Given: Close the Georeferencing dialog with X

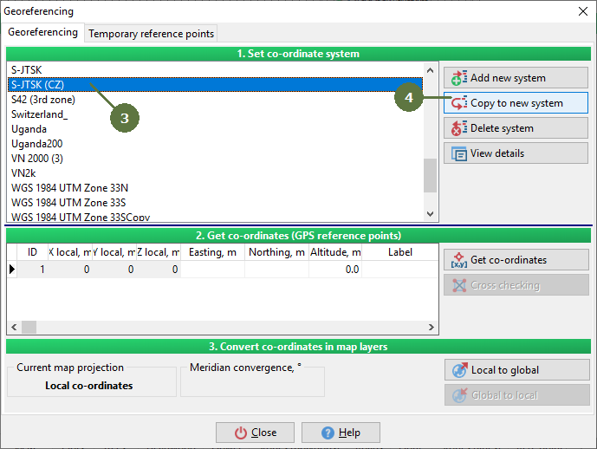Looking at the screenshot, I should pos(583,11).
